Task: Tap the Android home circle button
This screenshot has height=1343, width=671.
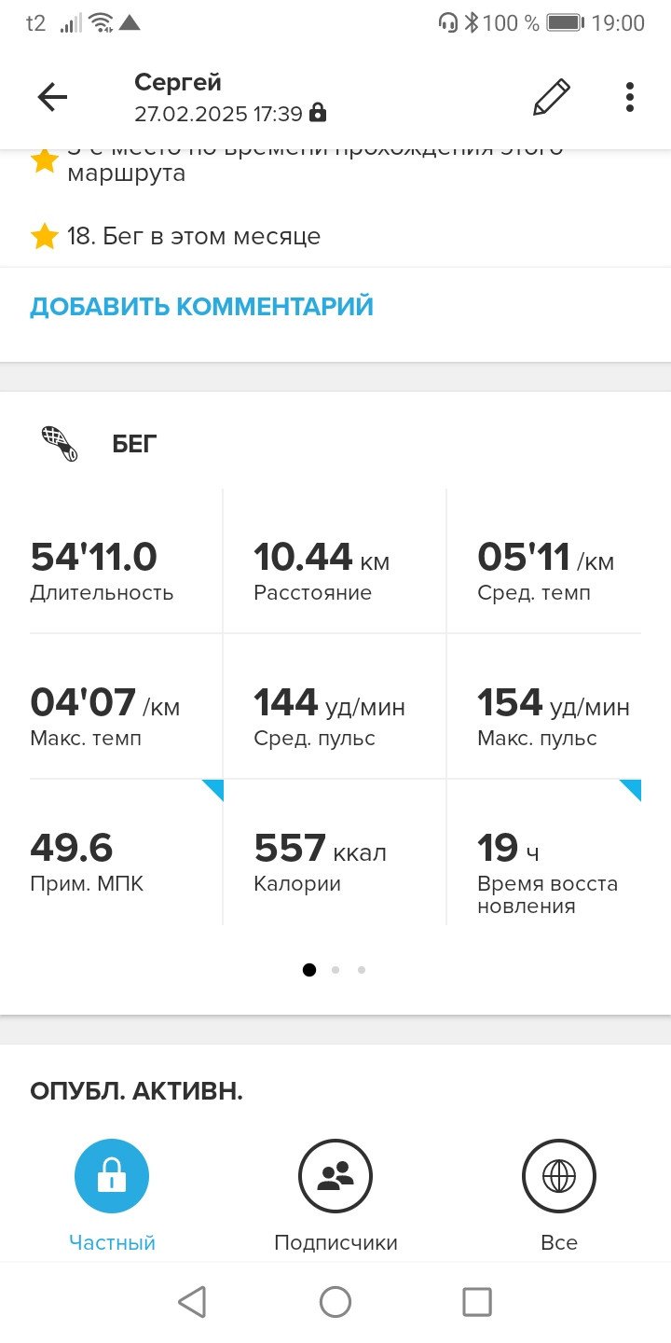Action: click(x=335, y=1302)
